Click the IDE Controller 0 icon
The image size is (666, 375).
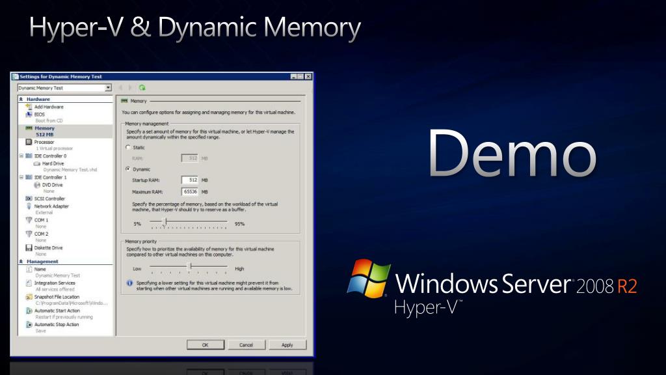(x=29, y=156)
